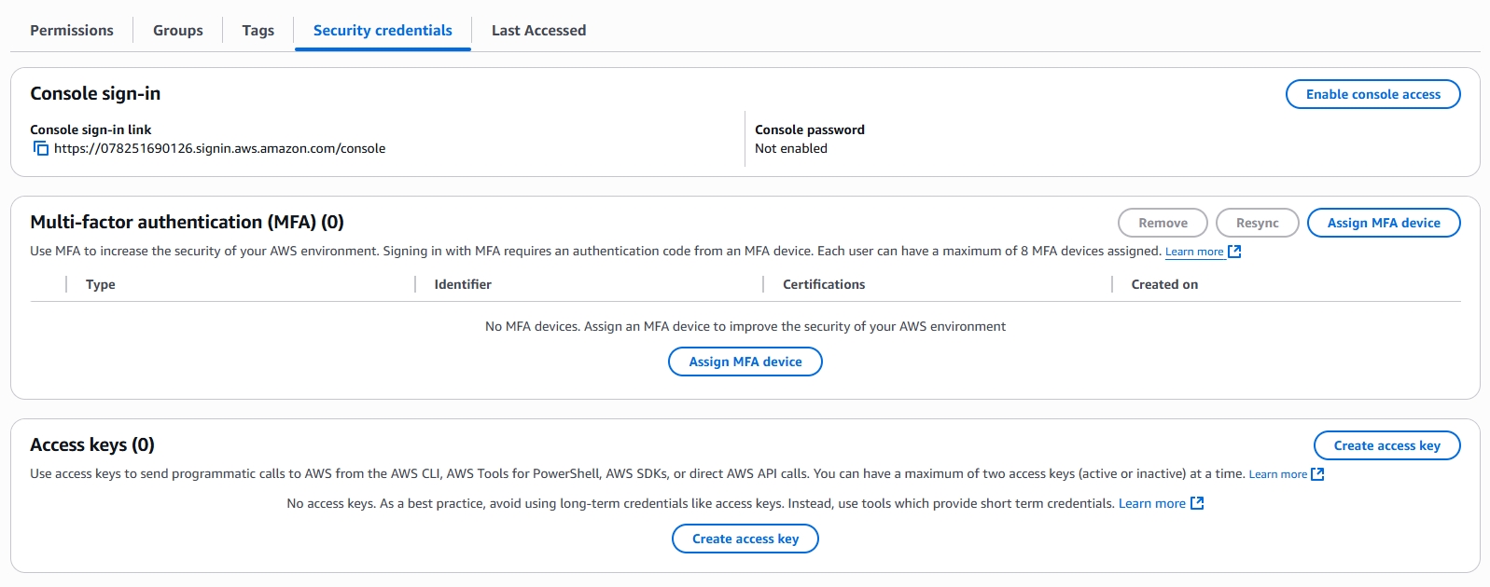Image resolution: width=1490 pixels, height=587 pixels.
Task: Select the Security credentials tab
Action: click(x=383, y=30)
